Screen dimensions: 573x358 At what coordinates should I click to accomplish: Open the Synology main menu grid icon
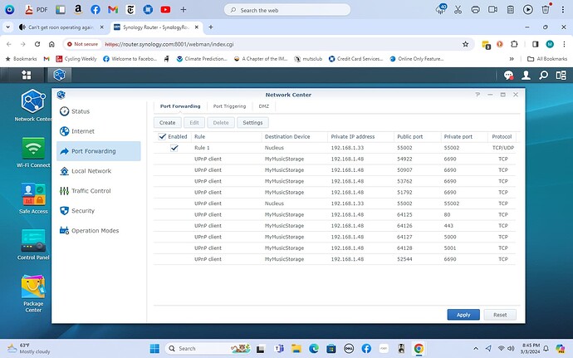tap(27, 75)
